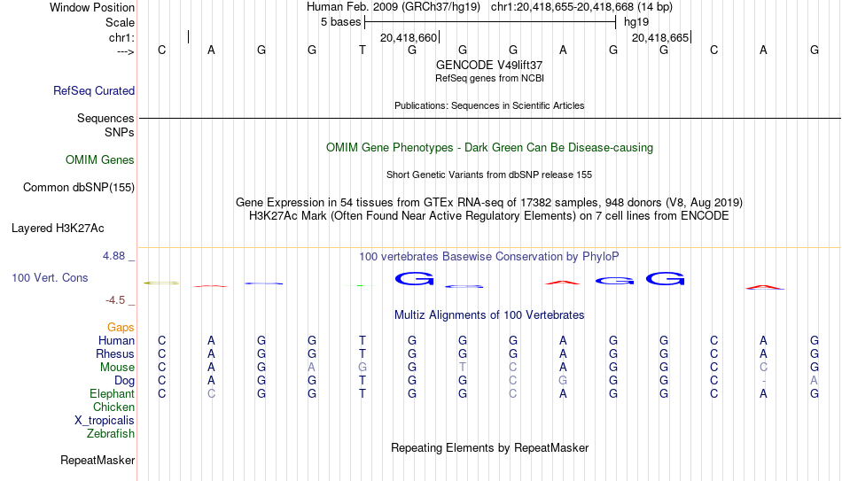This screenshot has height=481, width=842.
Task: Open the 100 Vert. Cons label
Action: (x=50, y=277)
